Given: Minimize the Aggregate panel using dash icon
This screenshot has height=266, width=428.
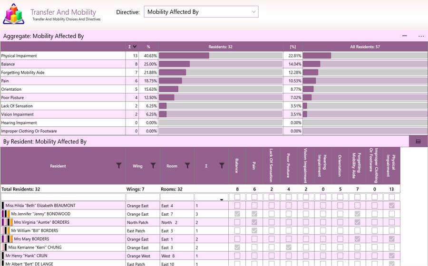Looking at the screenshot, I should [405, 36].
